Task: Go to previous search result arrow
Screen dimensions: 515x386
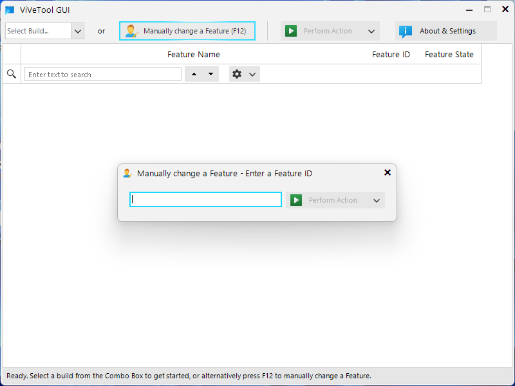Action: click(x=194, y=74)
